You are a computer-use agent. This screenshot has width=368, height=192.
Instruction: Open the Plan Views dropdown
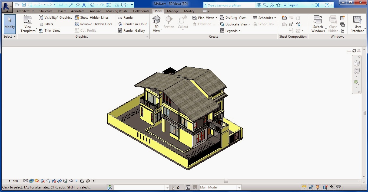(205, 17)
